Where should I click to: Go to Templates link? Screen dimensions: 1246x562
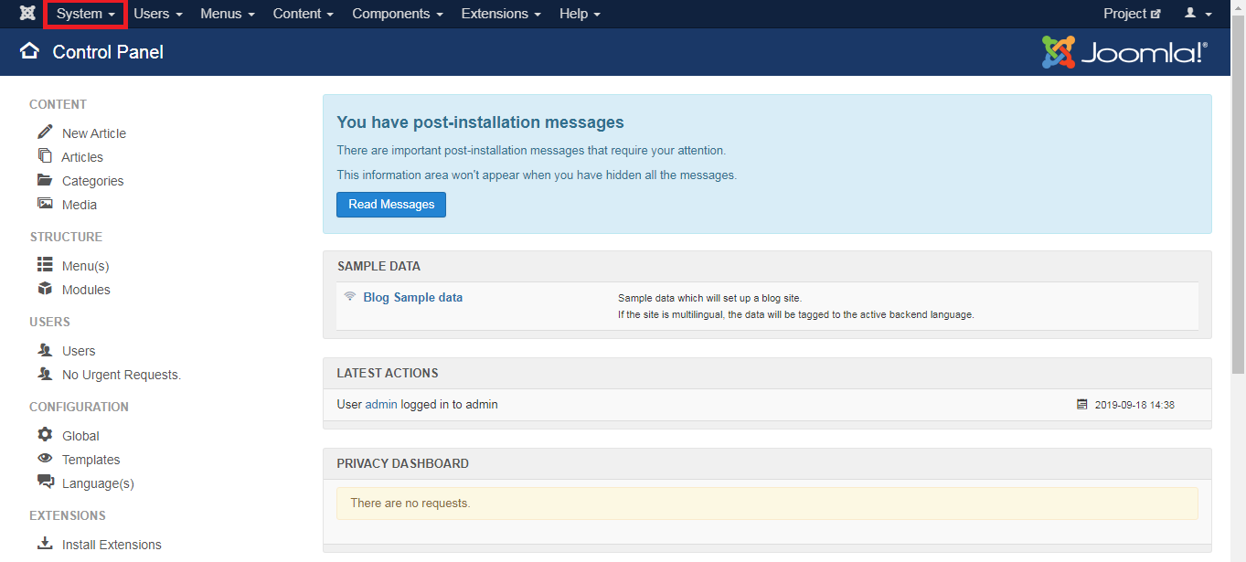[91, 460]
